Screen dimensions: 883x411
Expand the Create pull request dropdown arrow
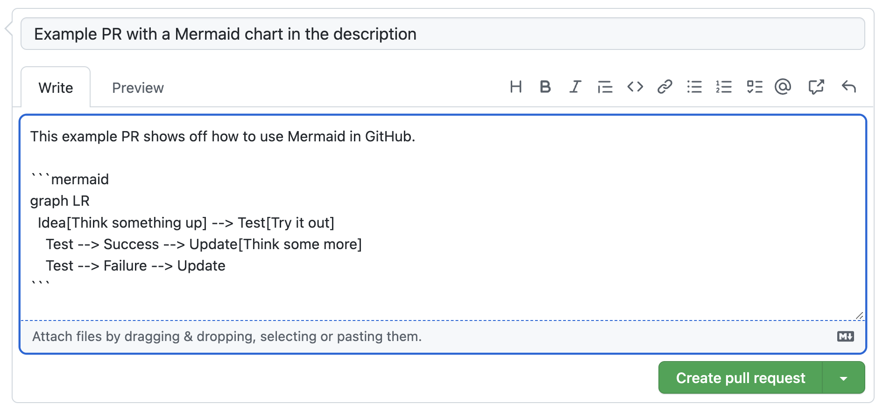(843, 378)
